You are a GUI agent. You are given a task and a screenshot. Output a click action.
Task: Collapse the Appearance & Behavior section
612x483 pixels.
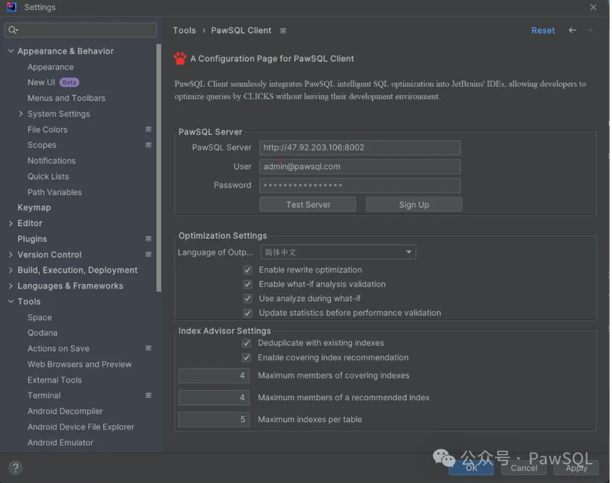click(x=11, y=51)
